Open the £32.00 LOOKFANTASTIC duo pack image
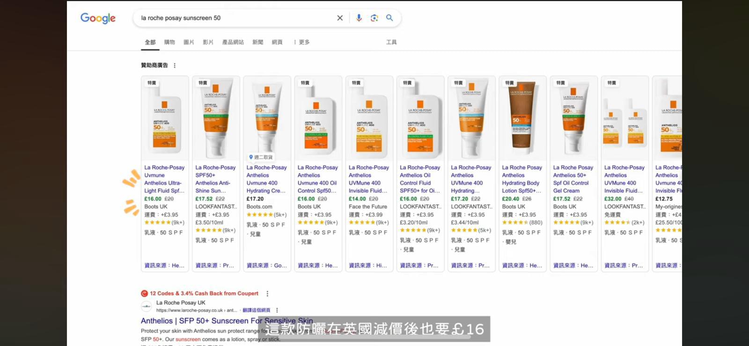Screen dimensions: 749x346 [624, 118]
